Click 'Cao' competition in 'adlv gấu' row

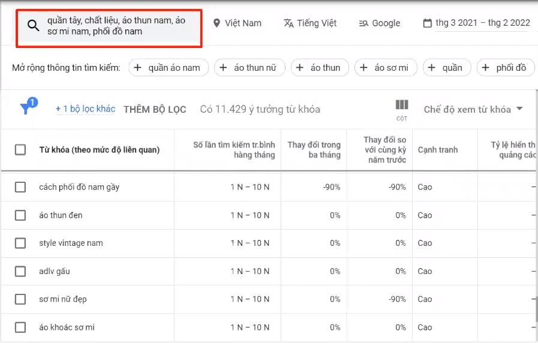coord(425,271)
